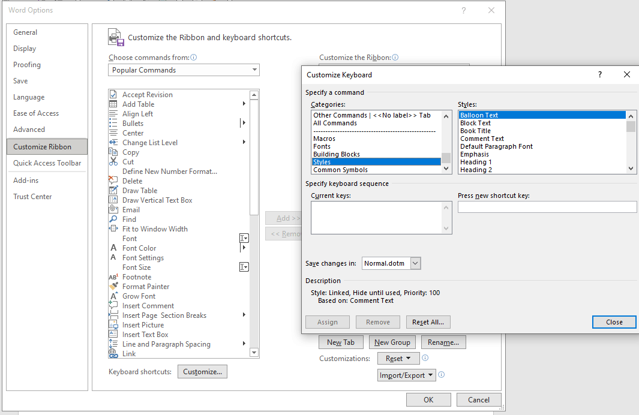Click the Link chain icon
This screenshot has height=415, width=639.
click(x=113, y=353)
